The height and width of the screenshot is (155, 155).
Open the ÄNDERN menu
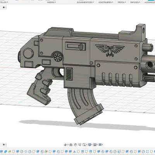tap(51, 2)
